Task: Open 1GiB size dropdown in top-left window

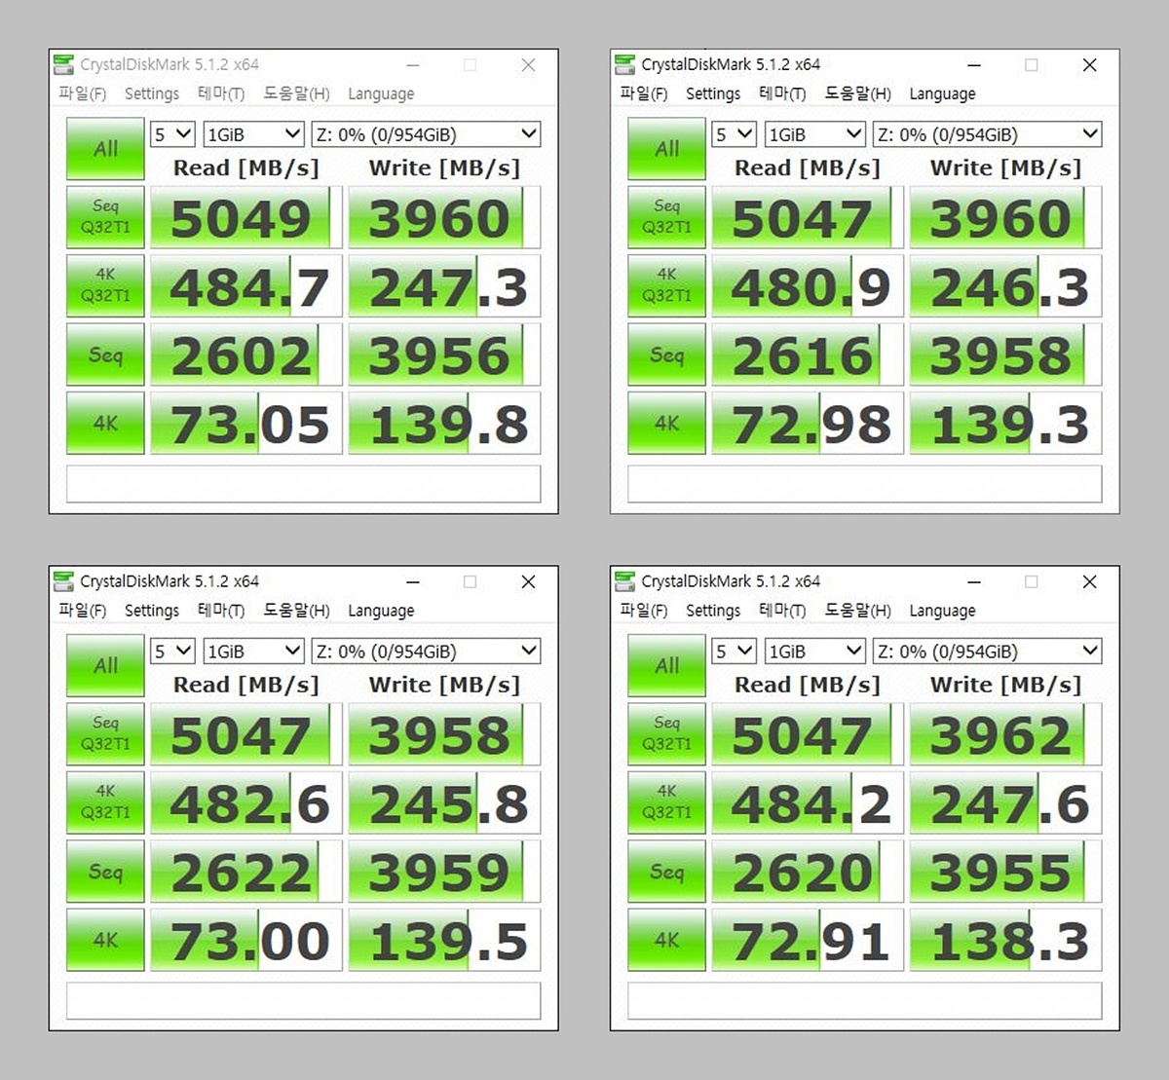Action: coord(253,134)
